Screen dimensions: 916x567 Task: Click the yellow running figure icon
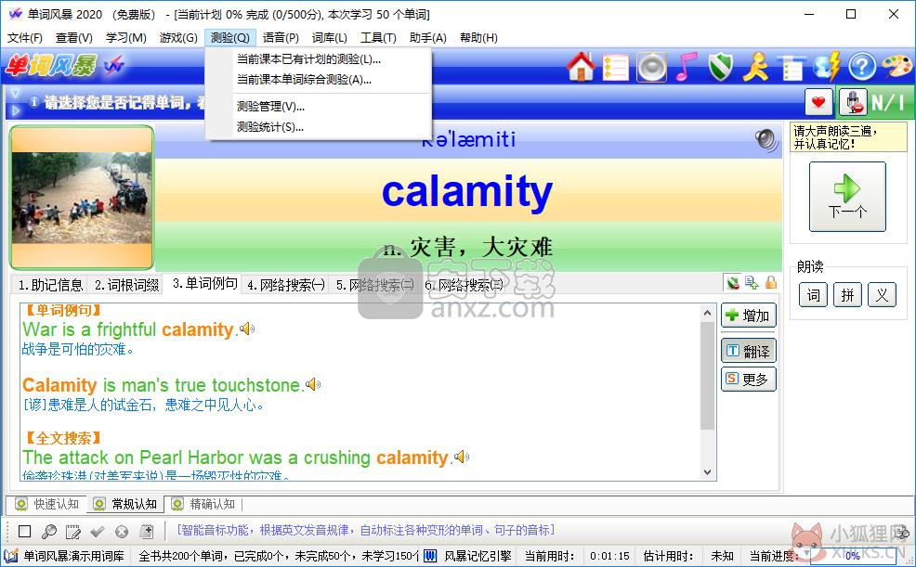(x=755, y=67)
